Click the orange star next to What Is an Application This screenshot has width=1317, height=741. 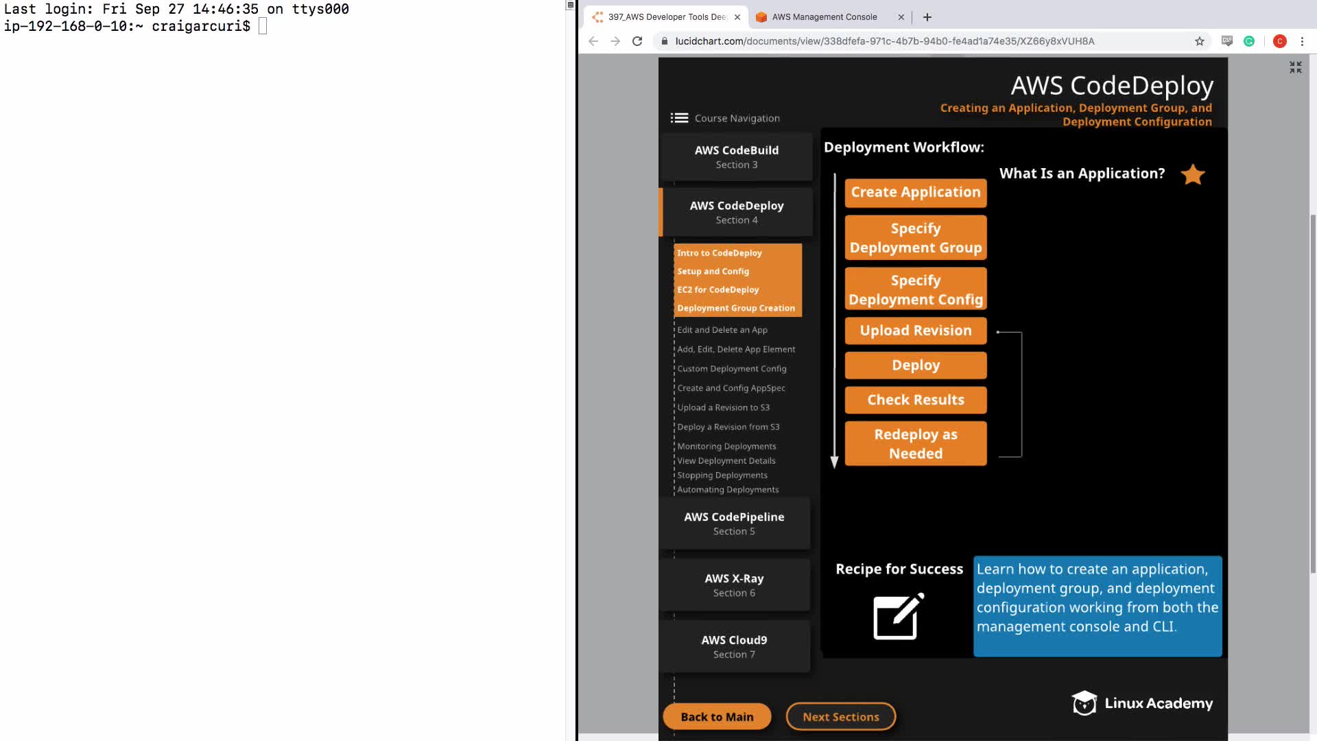tap(1193, 174)
